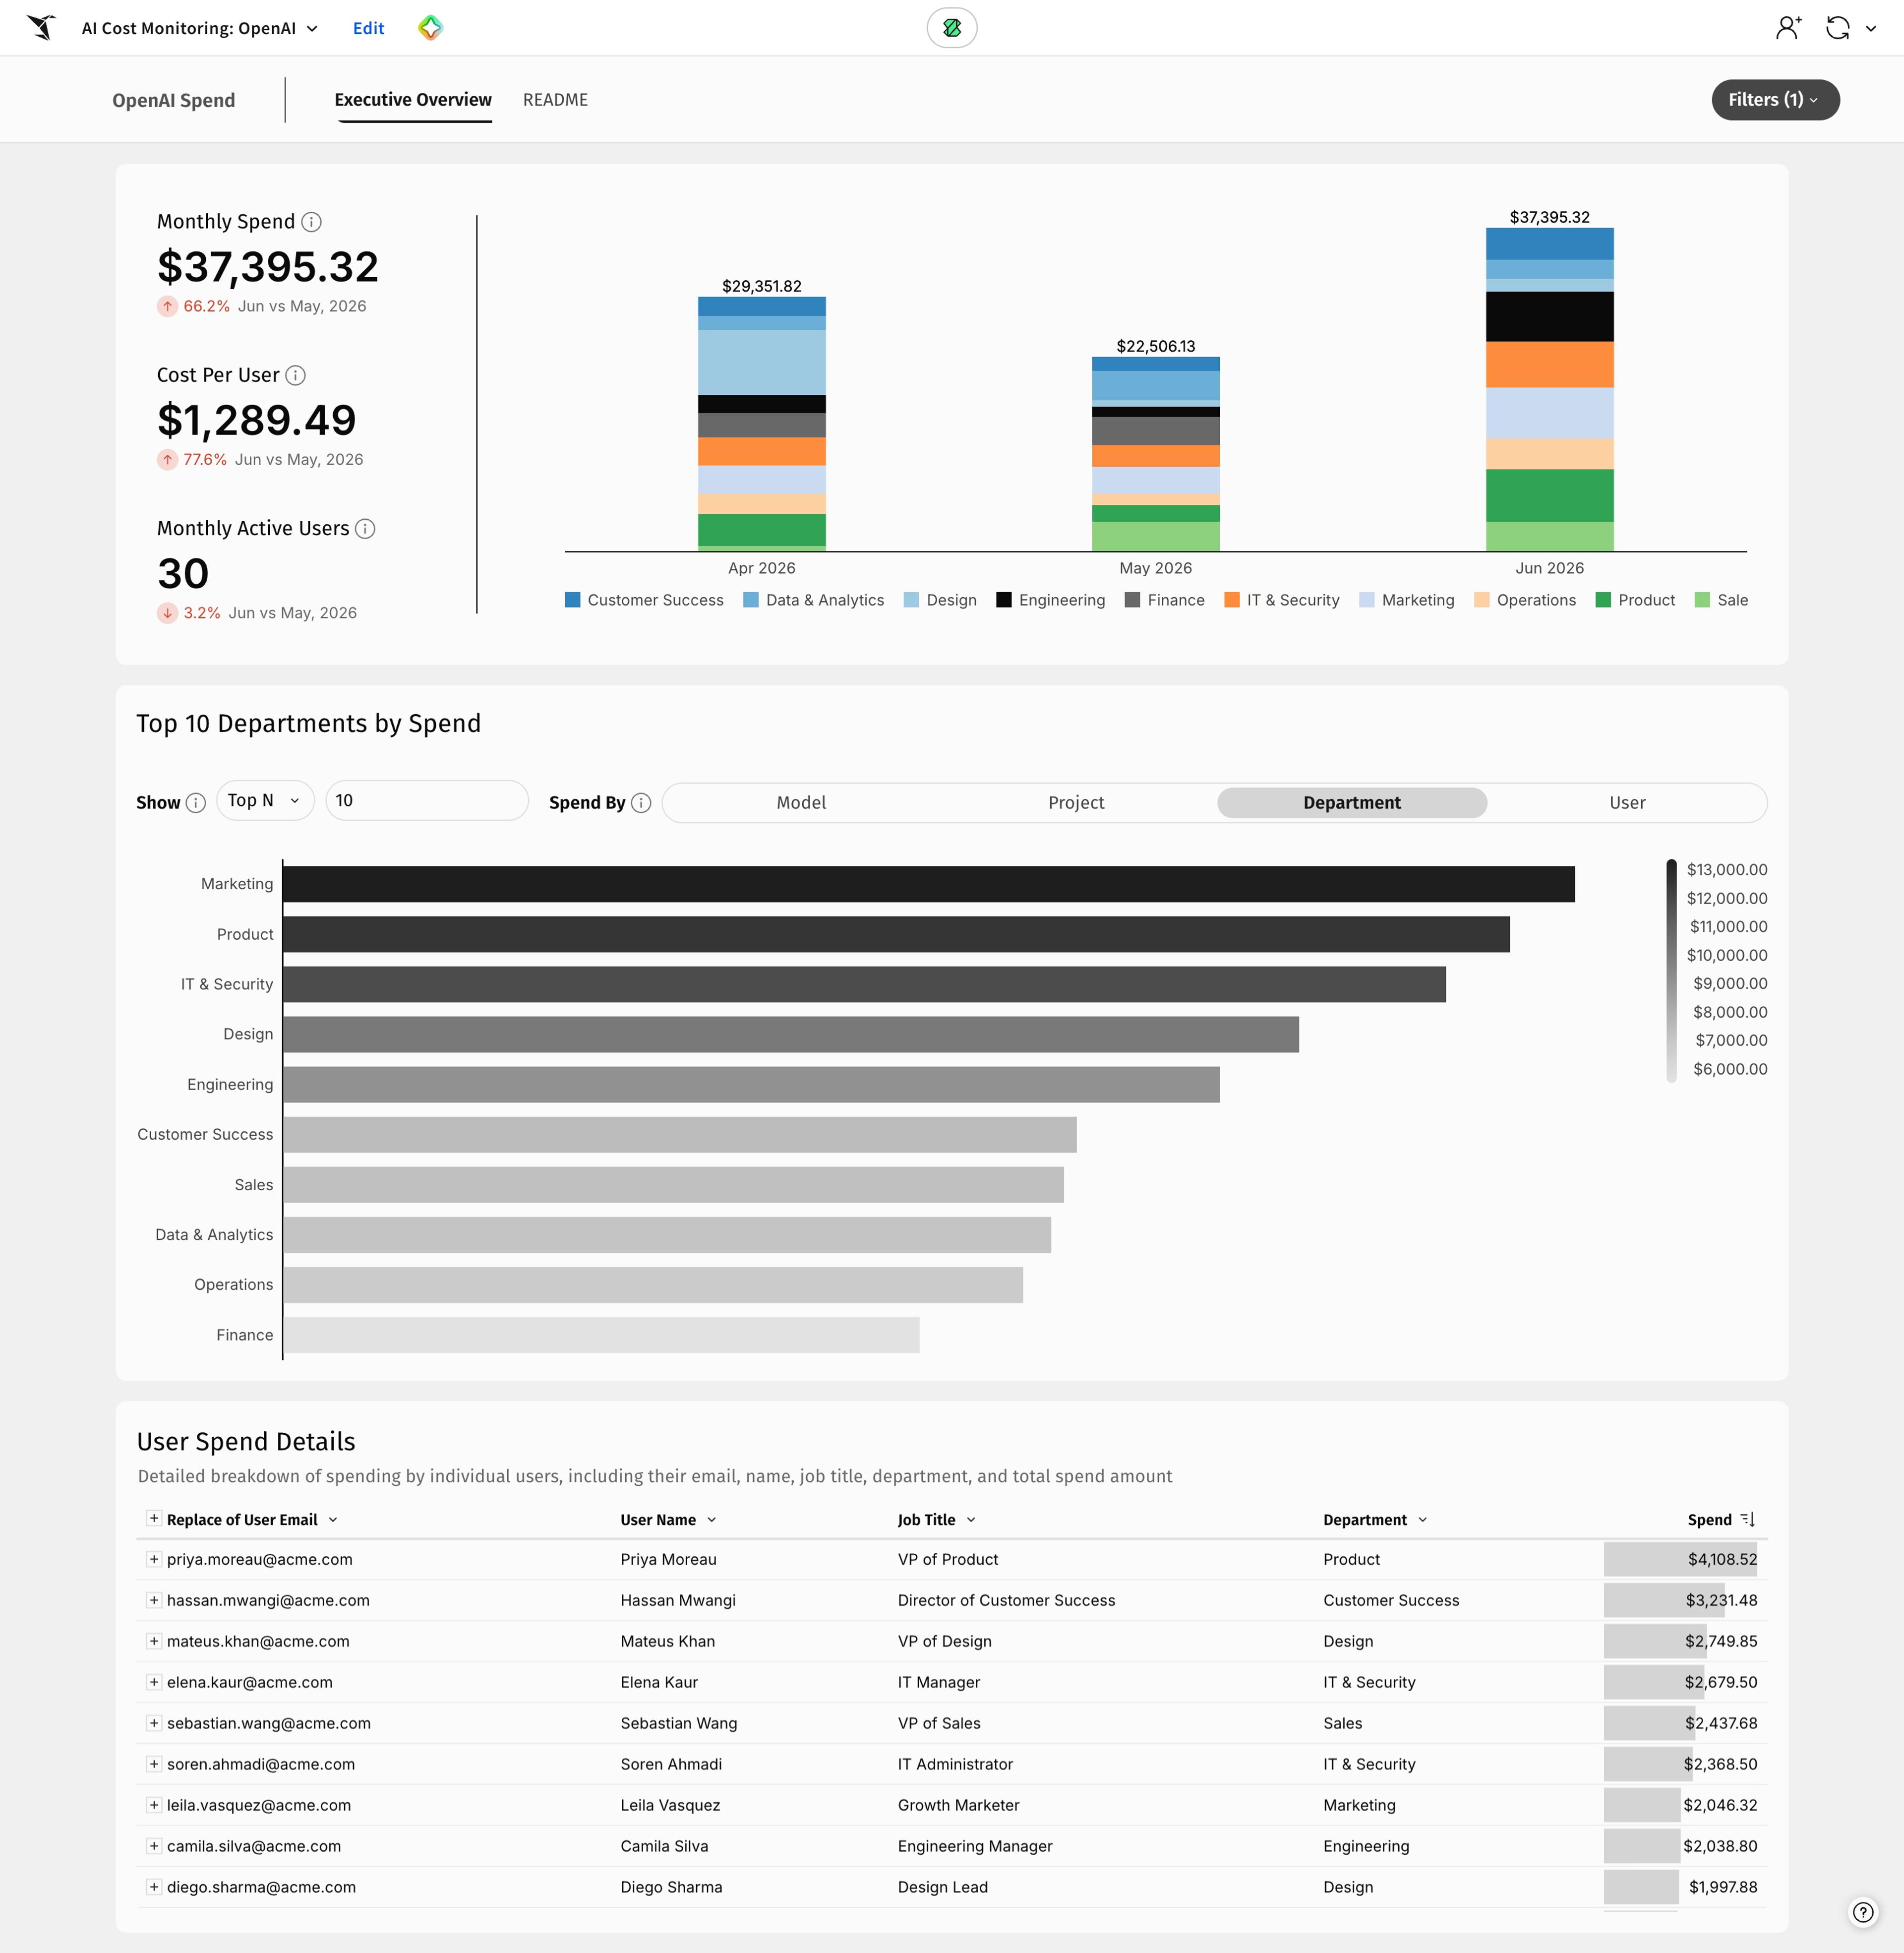Expand all rows via header plus icon
Screen dimensions: 1904x1953
(x=153, y=1518)
